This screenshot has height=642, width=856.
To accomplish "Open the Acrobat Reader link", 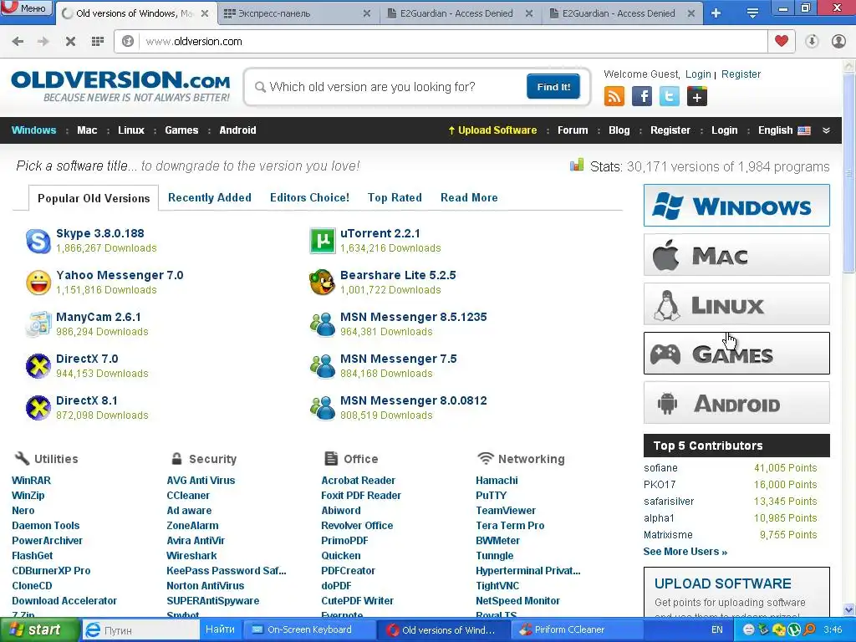I will coord(358,481).
